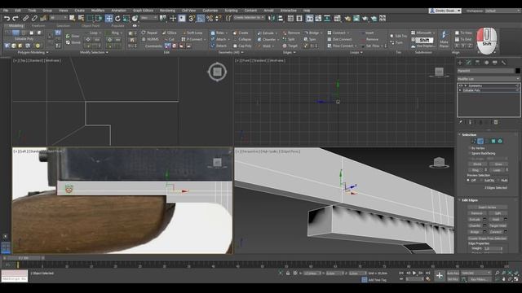522x293 pixels.
Task: Toggle Auto Key mode
Action: (453, 273)
